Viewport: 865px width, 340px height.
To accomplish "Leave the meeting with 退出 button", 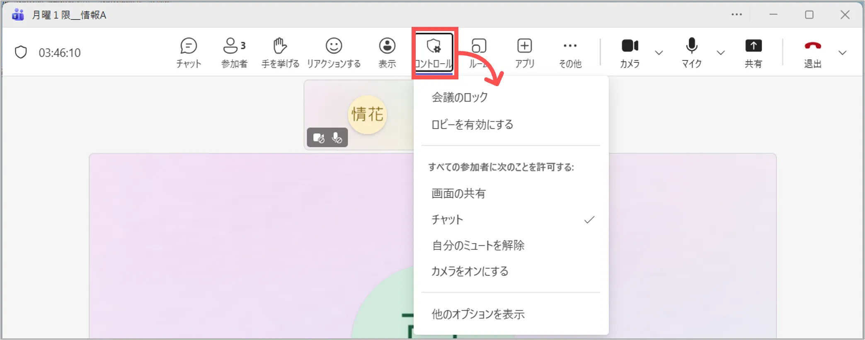I will (x=812, y=52).
